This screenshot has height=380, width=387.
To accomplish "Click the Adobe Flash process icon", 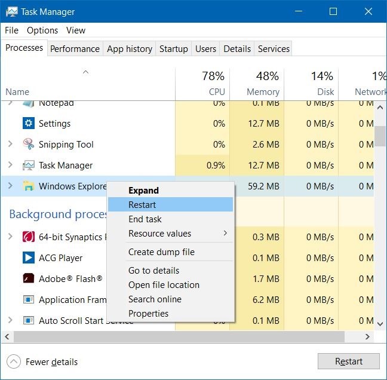I will click(29, 278).
